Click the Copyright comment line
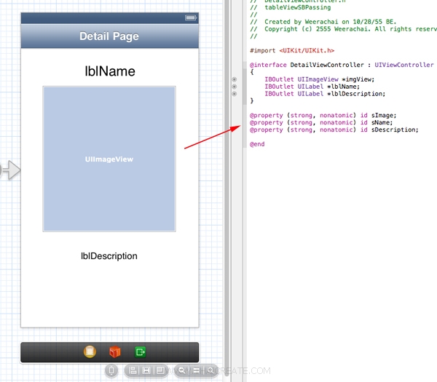The image size is (437, 382). (343, 29)
